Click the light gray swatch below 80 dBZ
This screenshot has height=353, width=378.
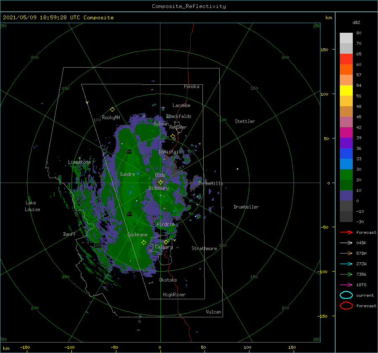click(346, 38)
